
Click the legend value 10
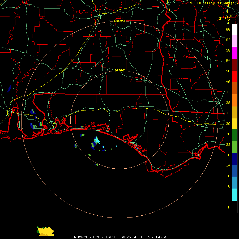228,176
